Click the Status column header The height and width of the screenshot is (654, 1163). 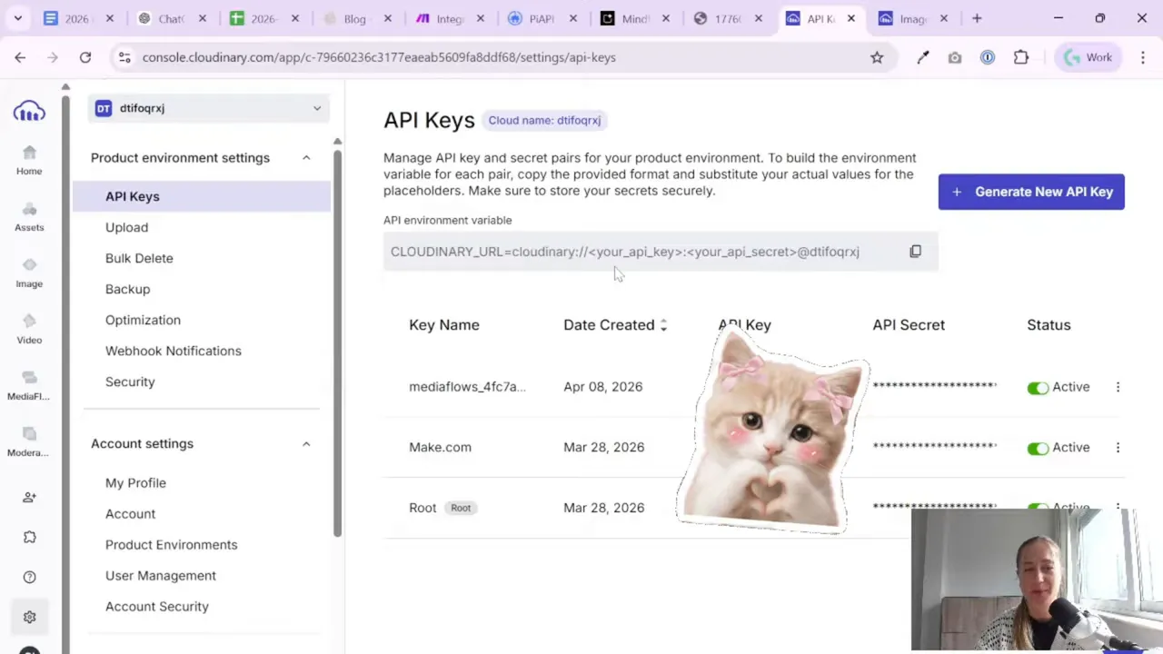(1049, 325)
